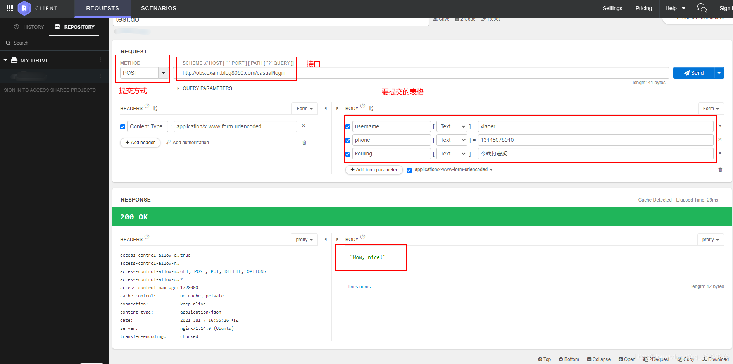Open the apps grid launcher icon
The width and height of the screenshot is (733, 364).
(10, 8)
